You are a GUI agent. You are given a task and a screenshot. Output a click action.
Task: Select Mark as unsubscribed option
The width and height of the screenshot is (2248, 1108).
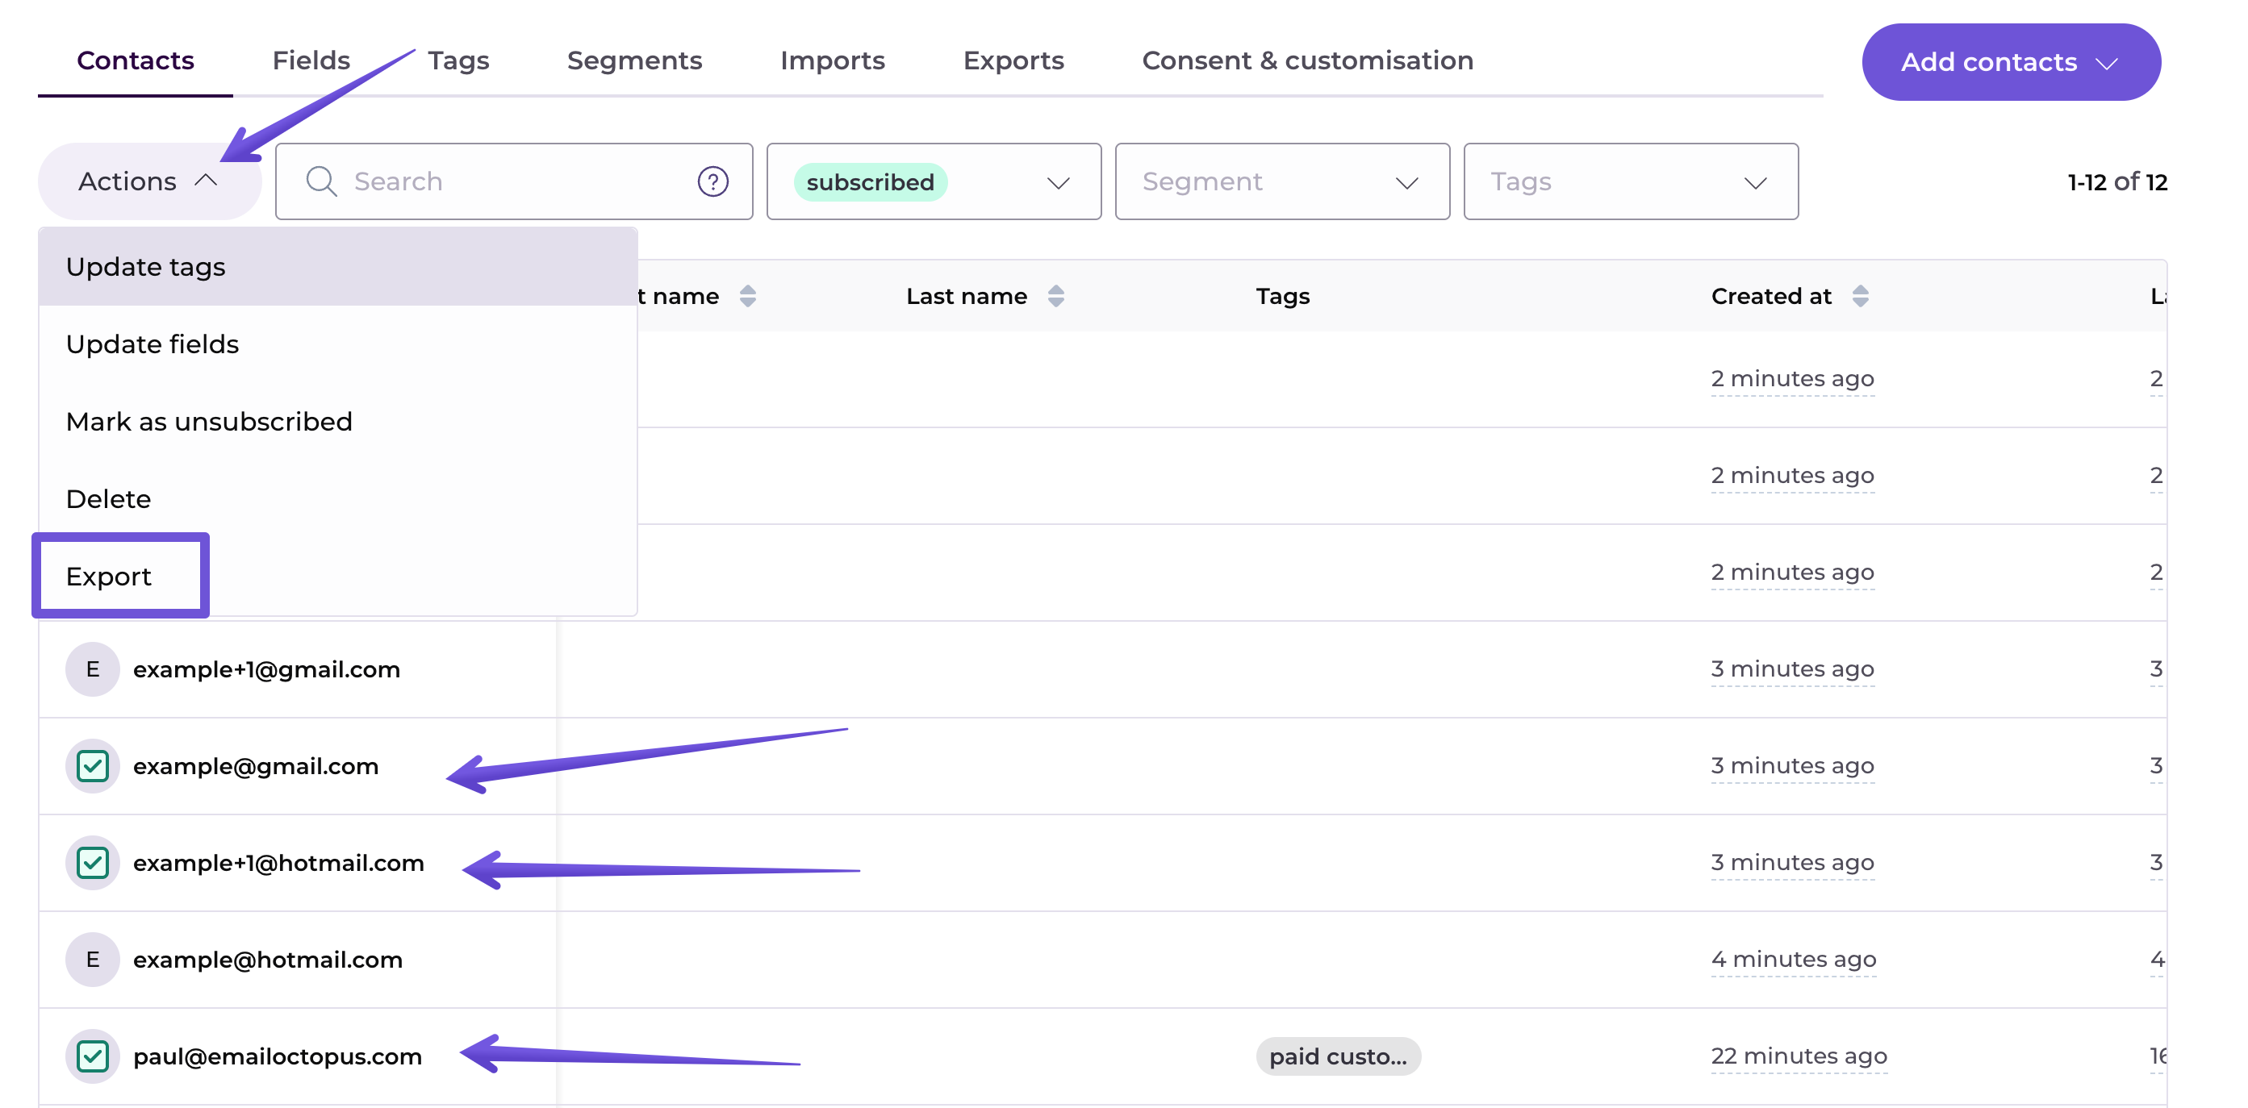tap(208, 422)
